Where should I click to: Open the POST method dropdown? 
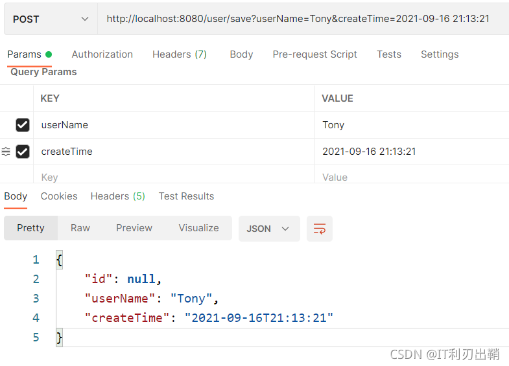click(50, 19)
